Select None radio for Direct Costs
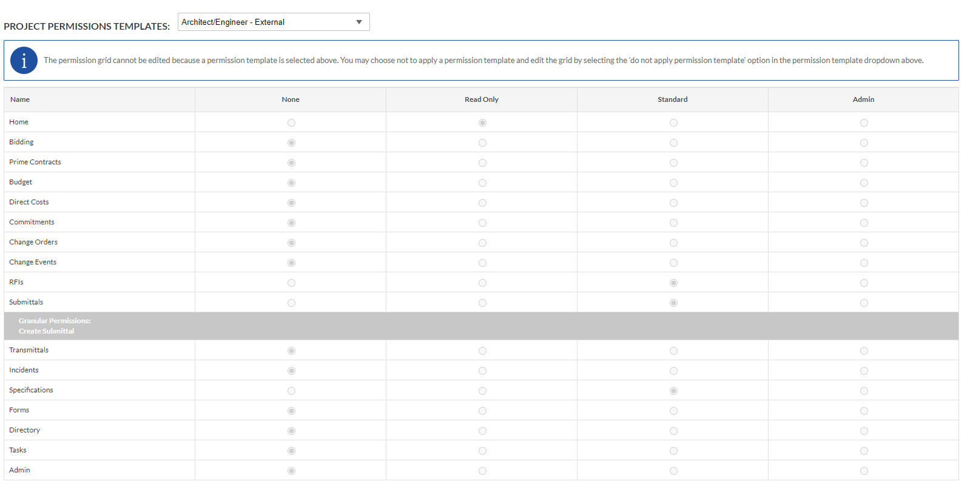This screenshot has height=487, width=970. (x=291, y=203)
